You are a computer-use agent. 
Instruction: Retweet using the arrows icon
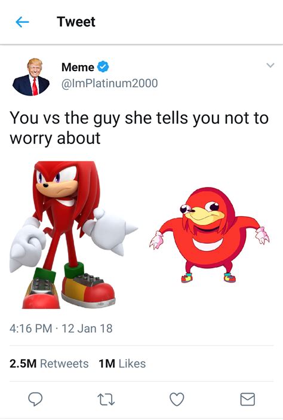106,399
